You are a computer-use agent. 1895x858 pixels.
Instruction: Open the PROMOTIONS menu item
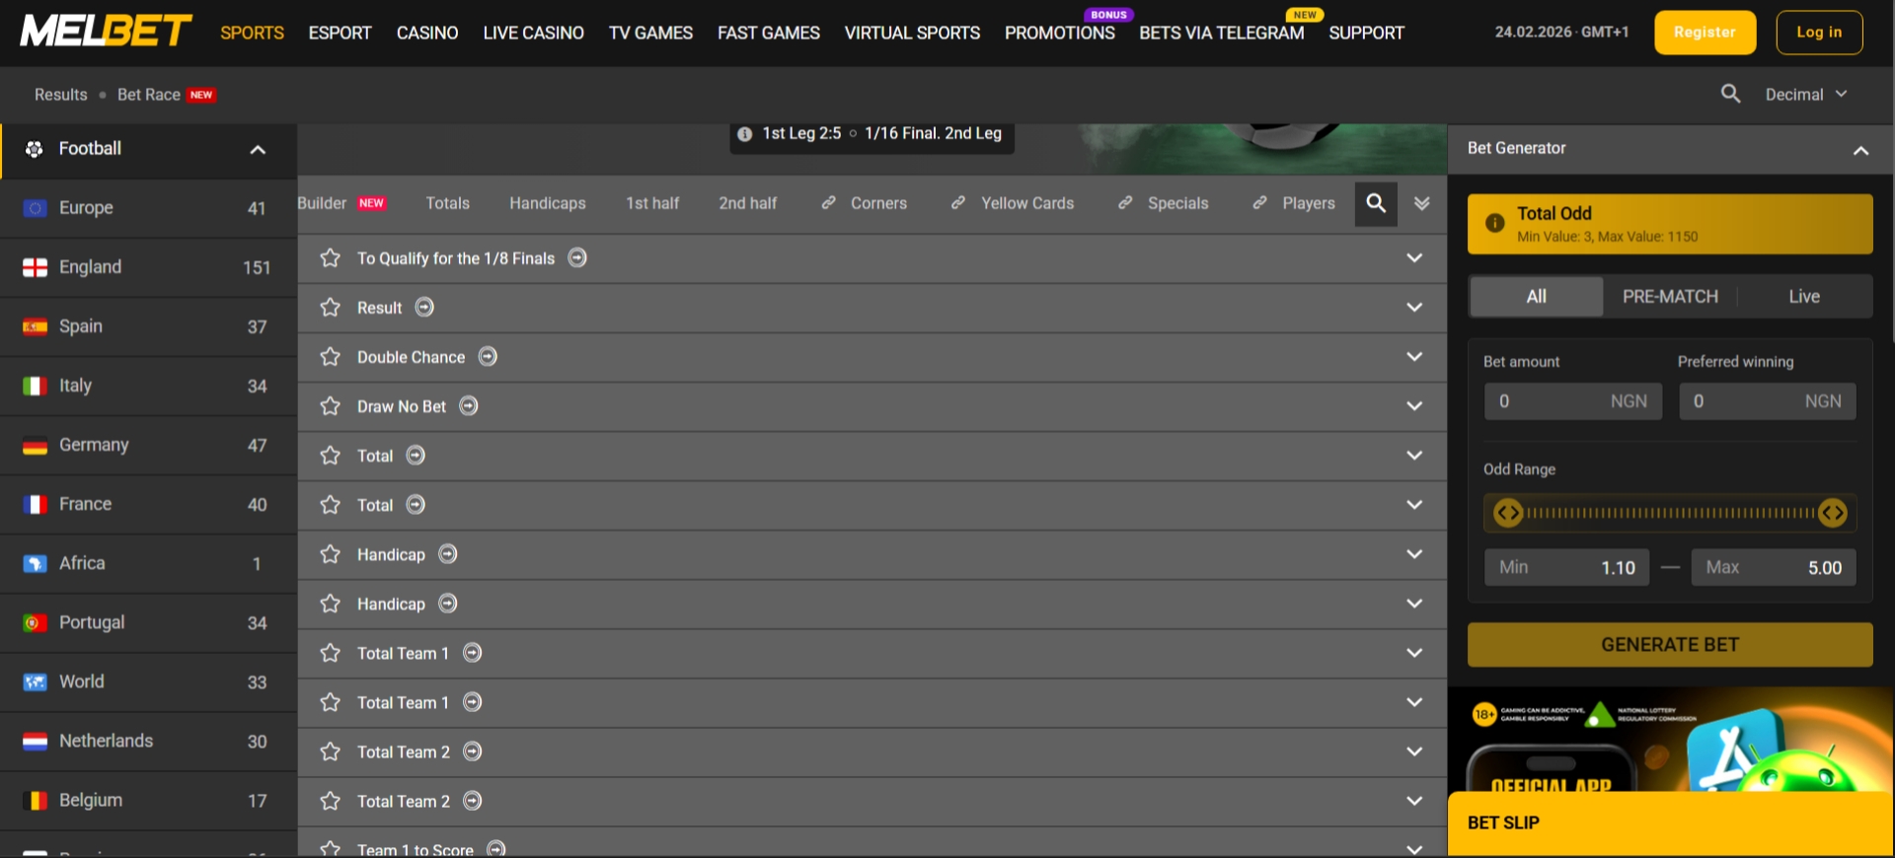coord(1060,33)
